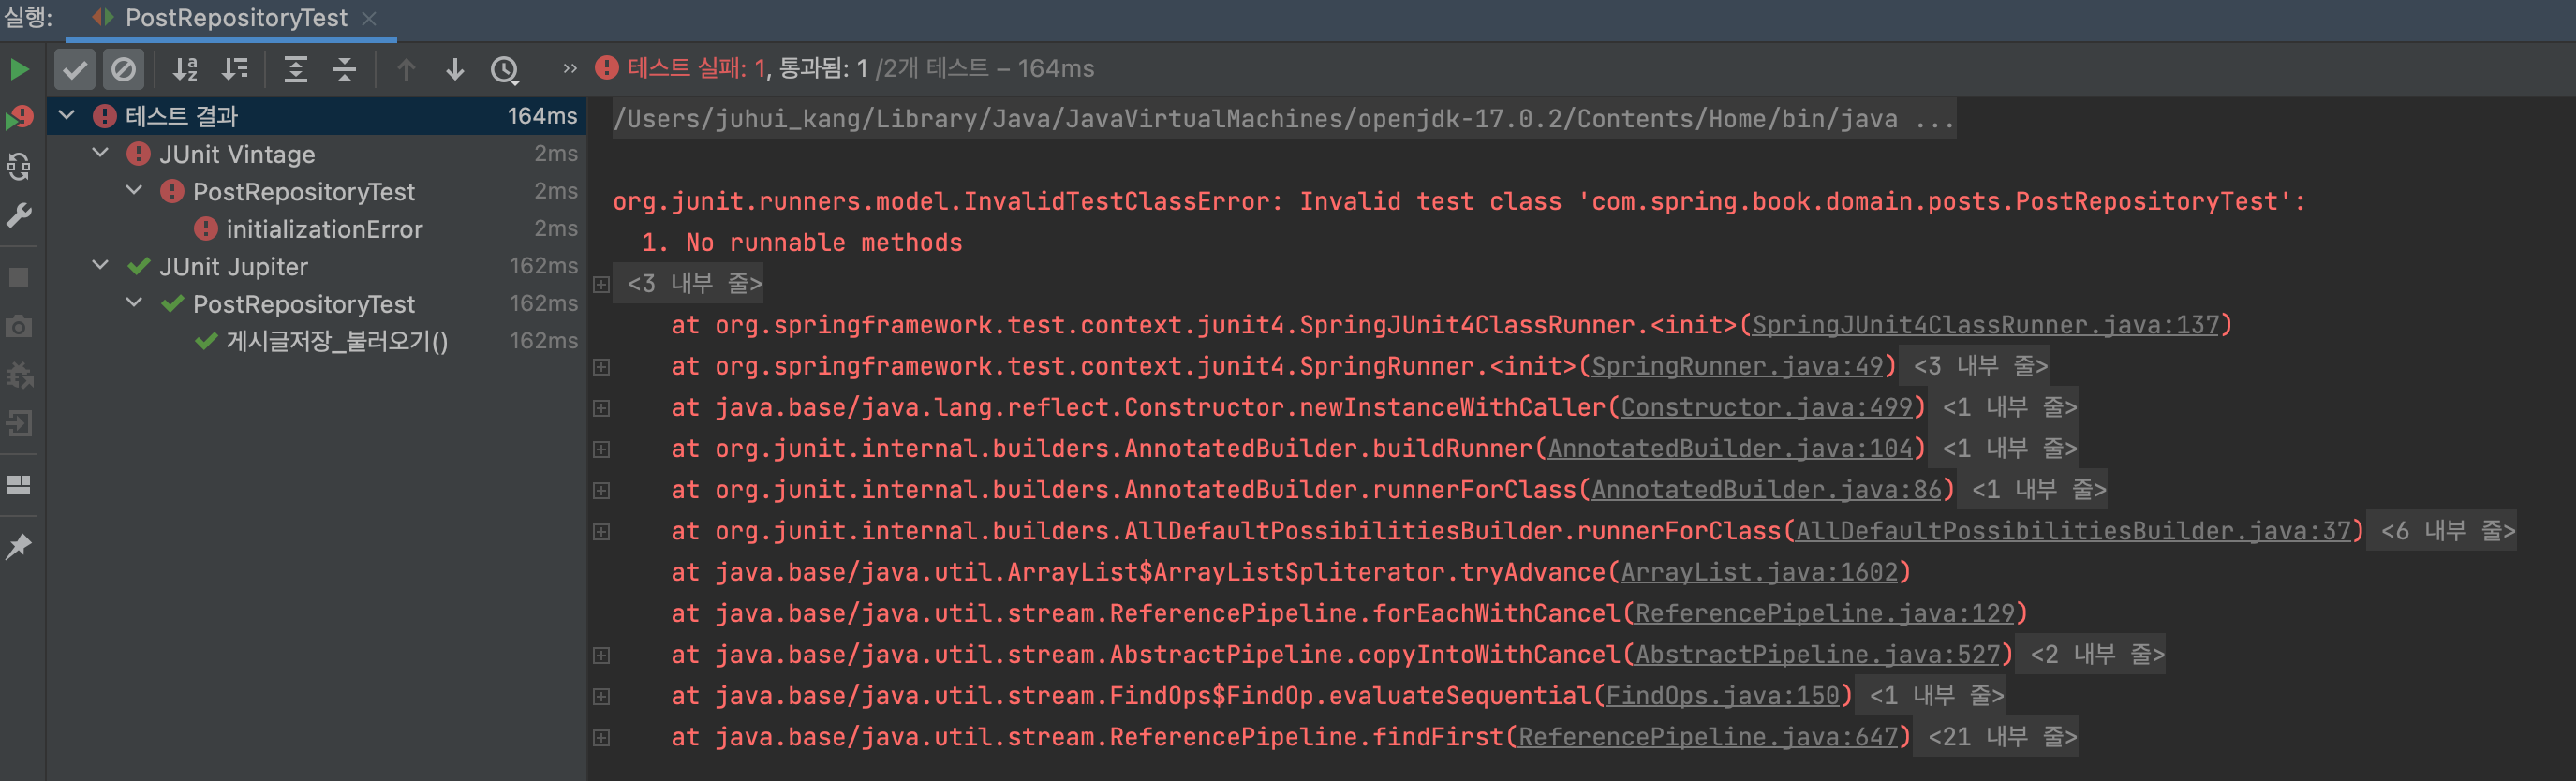
Task: Select 게시글저장_불러오기() test entry
Action: [x=337, y=341]
